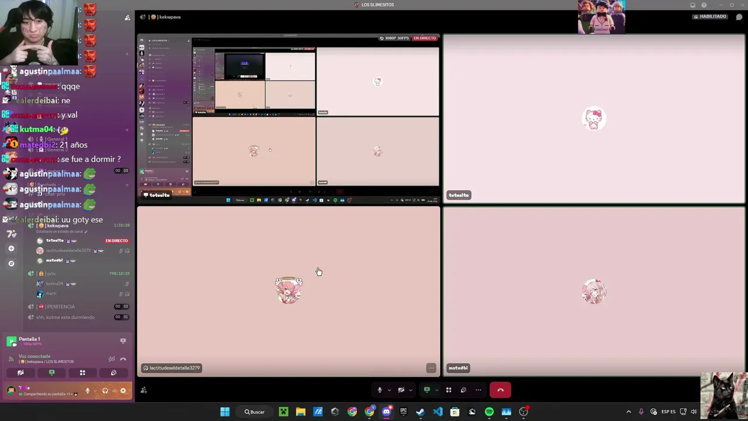Open microphone input options arrow in call bar
The height and width of the screenshot is (421, 748).
[x=389, y=390]
